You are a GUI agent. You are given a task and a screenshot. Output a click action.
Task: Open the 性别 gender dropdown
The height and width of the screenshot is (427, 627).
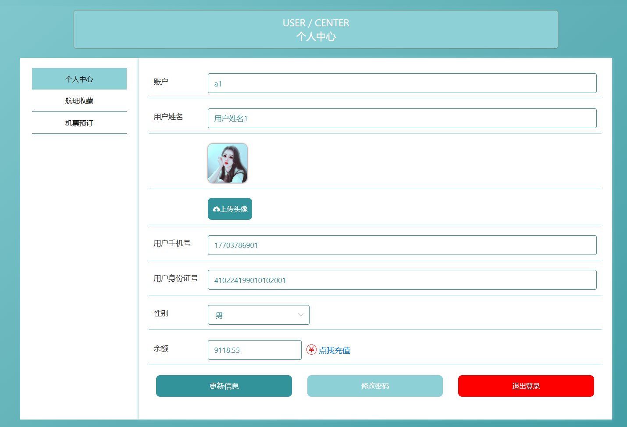tap(259, 315)
